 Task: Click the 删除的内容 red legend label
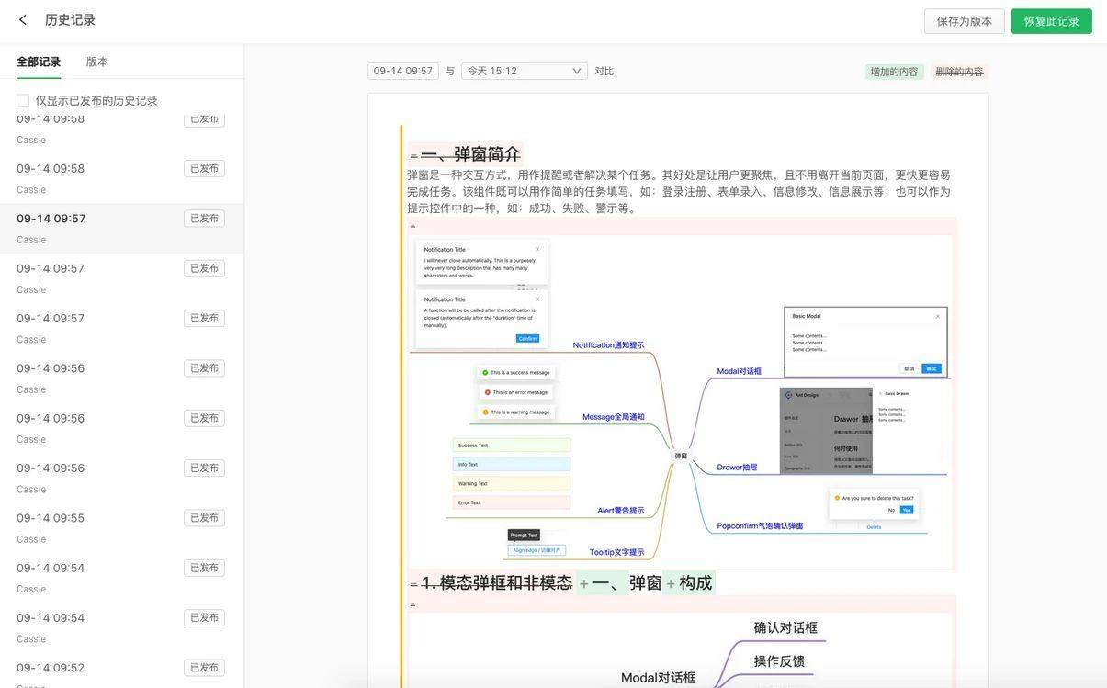tap(959, 72)
